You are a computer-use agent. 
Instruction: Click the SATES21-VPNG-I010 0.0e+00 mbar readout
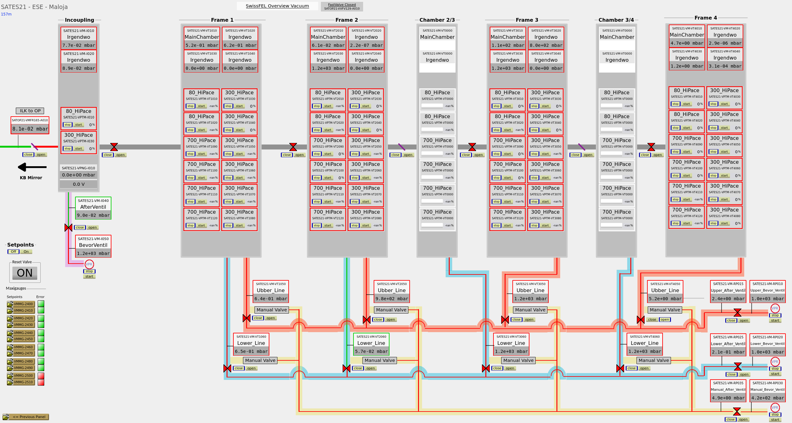click(x=79, y=175)
